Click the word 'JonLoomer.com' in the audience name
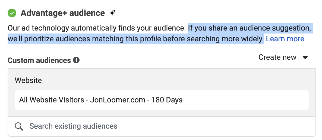Screen dimensions: 322x140 click(x=118, y=100)
